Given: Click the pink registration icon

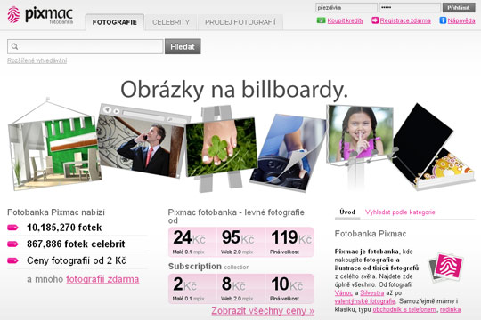Looking at the screenshot, I should [375, 20].
